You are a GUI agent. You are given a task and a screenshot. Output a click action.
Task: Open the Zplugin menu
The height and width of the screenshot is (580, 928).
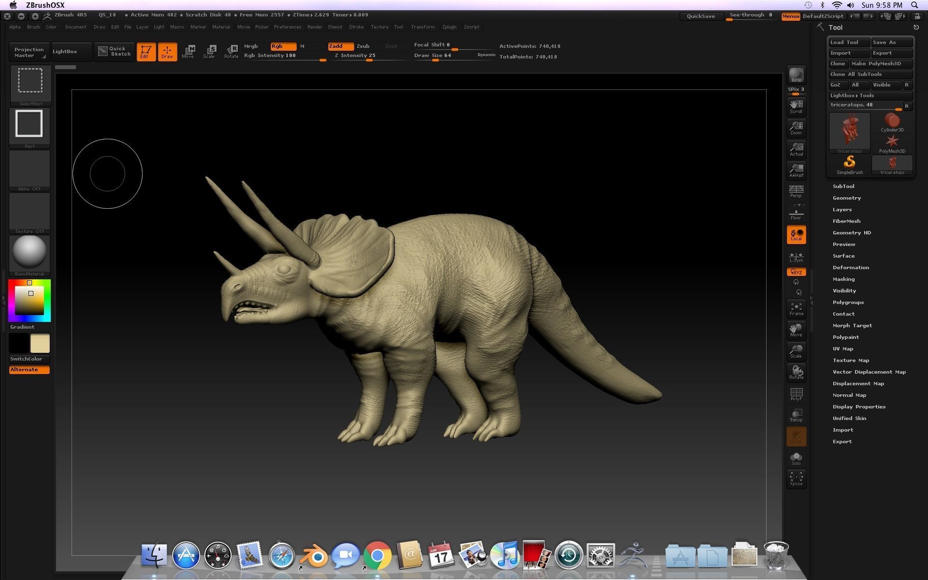pyautogui.click(x=449, y=27)
